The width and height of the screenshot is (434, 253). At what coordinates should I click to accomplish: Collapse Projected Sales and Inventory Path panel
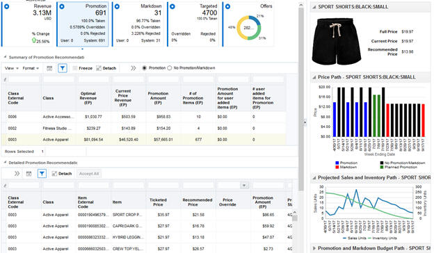314,178
